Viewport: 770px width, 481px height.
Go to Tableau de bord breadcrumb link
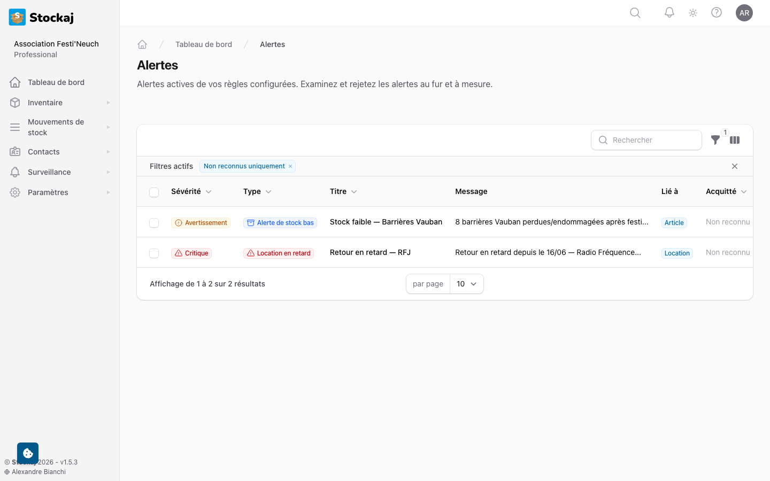tap(204, 44)
